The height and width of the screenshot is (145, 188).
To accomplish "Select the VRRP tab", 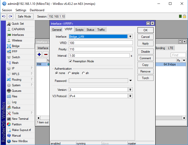I will click(x=68, y=29).
